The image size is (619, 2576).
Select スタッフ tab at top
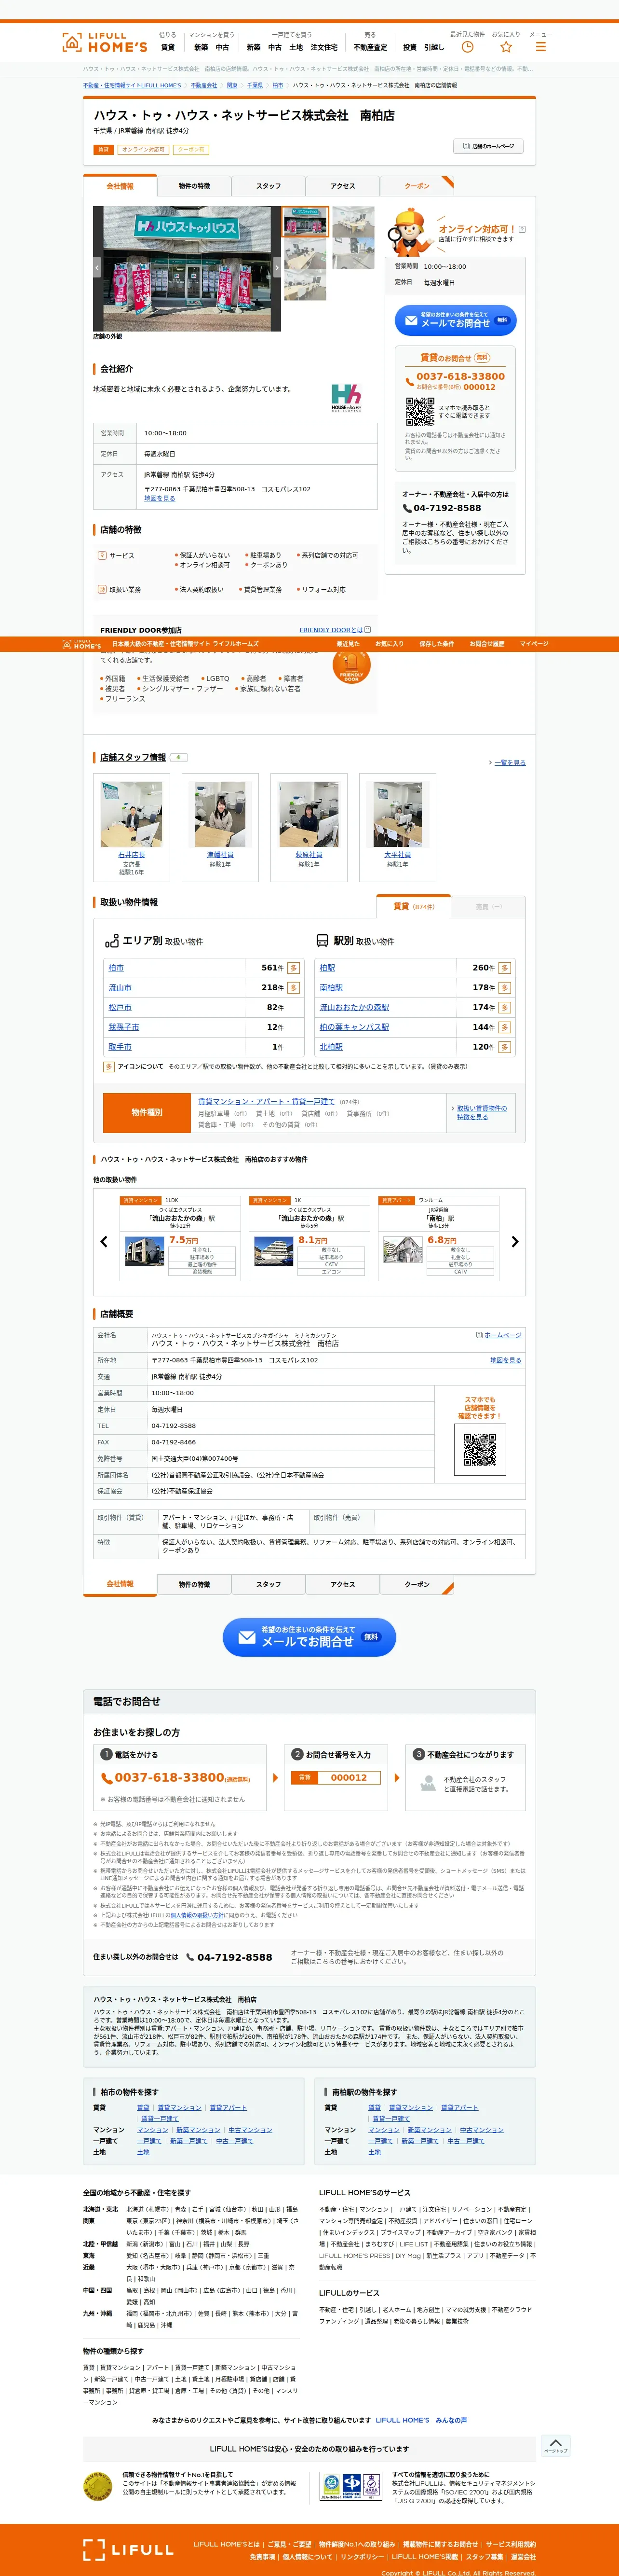point(269,186)
